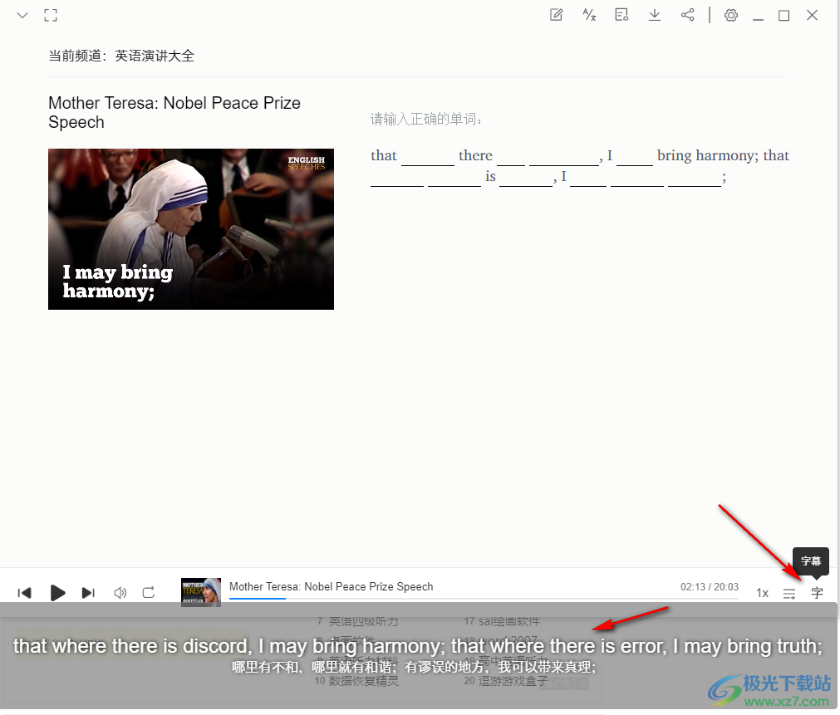Fill in the last blank before the final semicolon
Image resolution: width=840 pixels, height=715 pixels.
(695, 177)
